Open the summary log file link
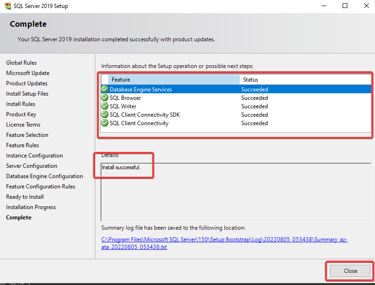 [224, 243]
